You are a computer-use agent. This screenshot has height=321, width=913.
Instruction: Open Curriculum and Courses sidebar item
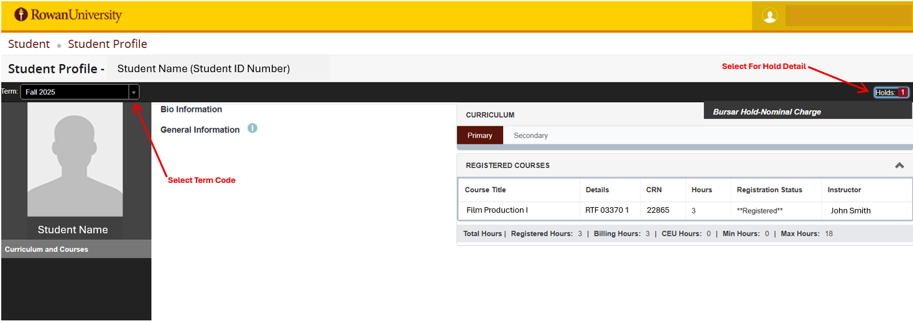point(47,249)
